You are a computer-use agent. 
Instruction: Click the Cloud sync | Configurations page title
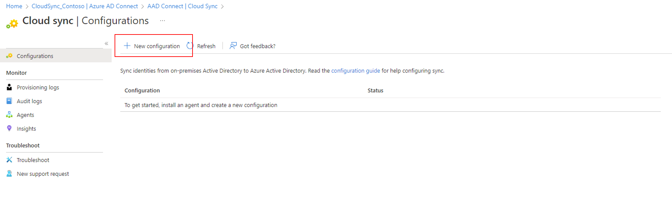click(x=85, y=21)
